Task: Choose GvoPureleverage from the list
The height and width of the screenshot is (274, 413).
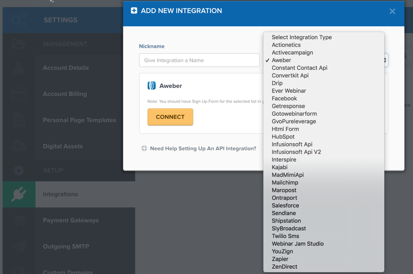Action: coord(324,121)
